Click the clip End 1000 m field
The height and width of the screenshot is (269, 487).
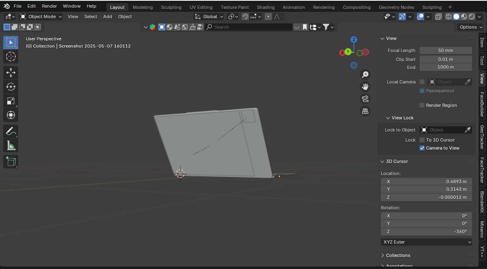pyautogui.click(x=446, y=67)
